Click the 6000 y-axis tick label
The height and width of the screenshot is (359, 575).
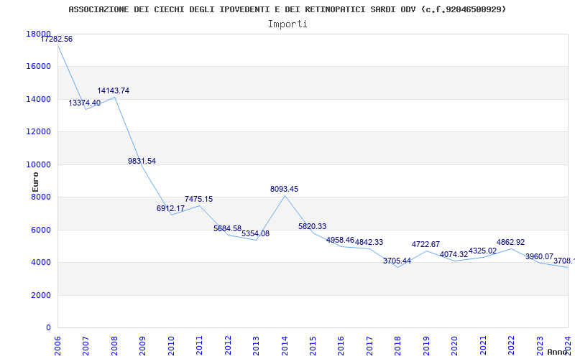pos(41,230)
